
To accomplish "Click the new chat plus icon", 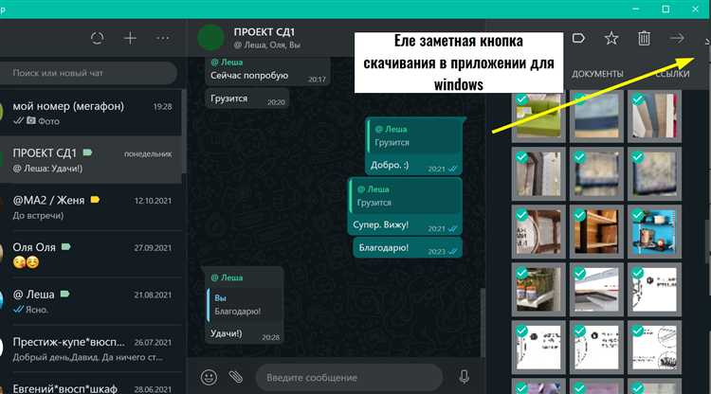I will [x=130, y=38].
